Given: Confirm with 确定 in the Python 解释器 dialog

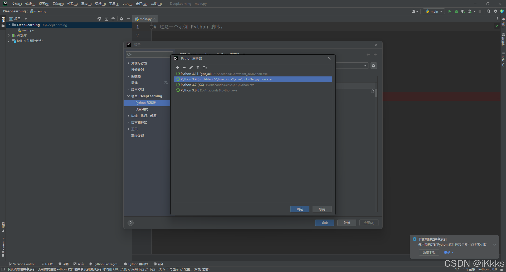Looking at the screenshot, I should (x=300, y=209).
